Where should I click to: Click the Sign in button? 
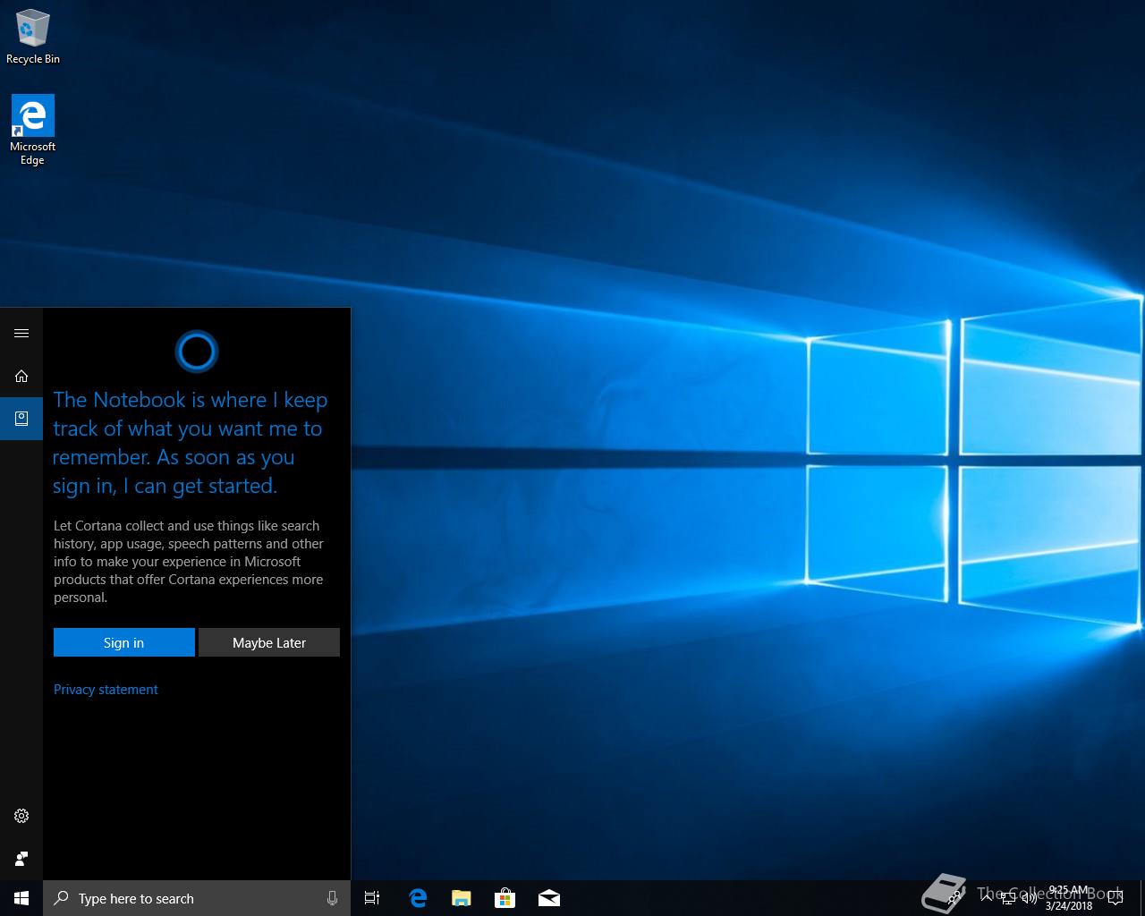click(123, 642)
